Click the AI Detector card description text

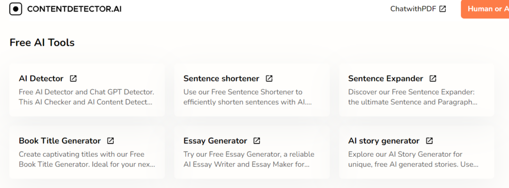click(x=86, y=97)
